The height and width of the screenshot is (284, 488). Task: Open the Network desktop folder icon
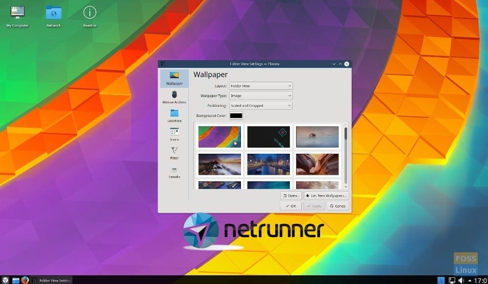[x=54, y=16]
